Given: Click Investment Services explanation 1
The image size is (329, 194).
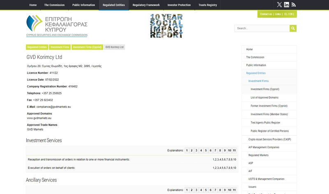Looking at the screenshot, I should click(187, 150).
